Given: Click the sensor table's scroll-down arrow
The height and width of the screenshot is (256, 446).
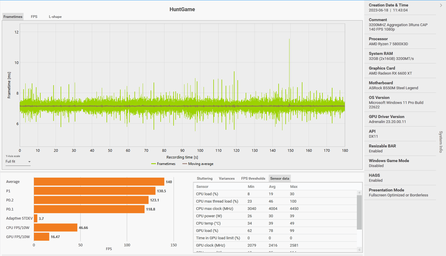Looking at the screenshot, I should 359,250.
